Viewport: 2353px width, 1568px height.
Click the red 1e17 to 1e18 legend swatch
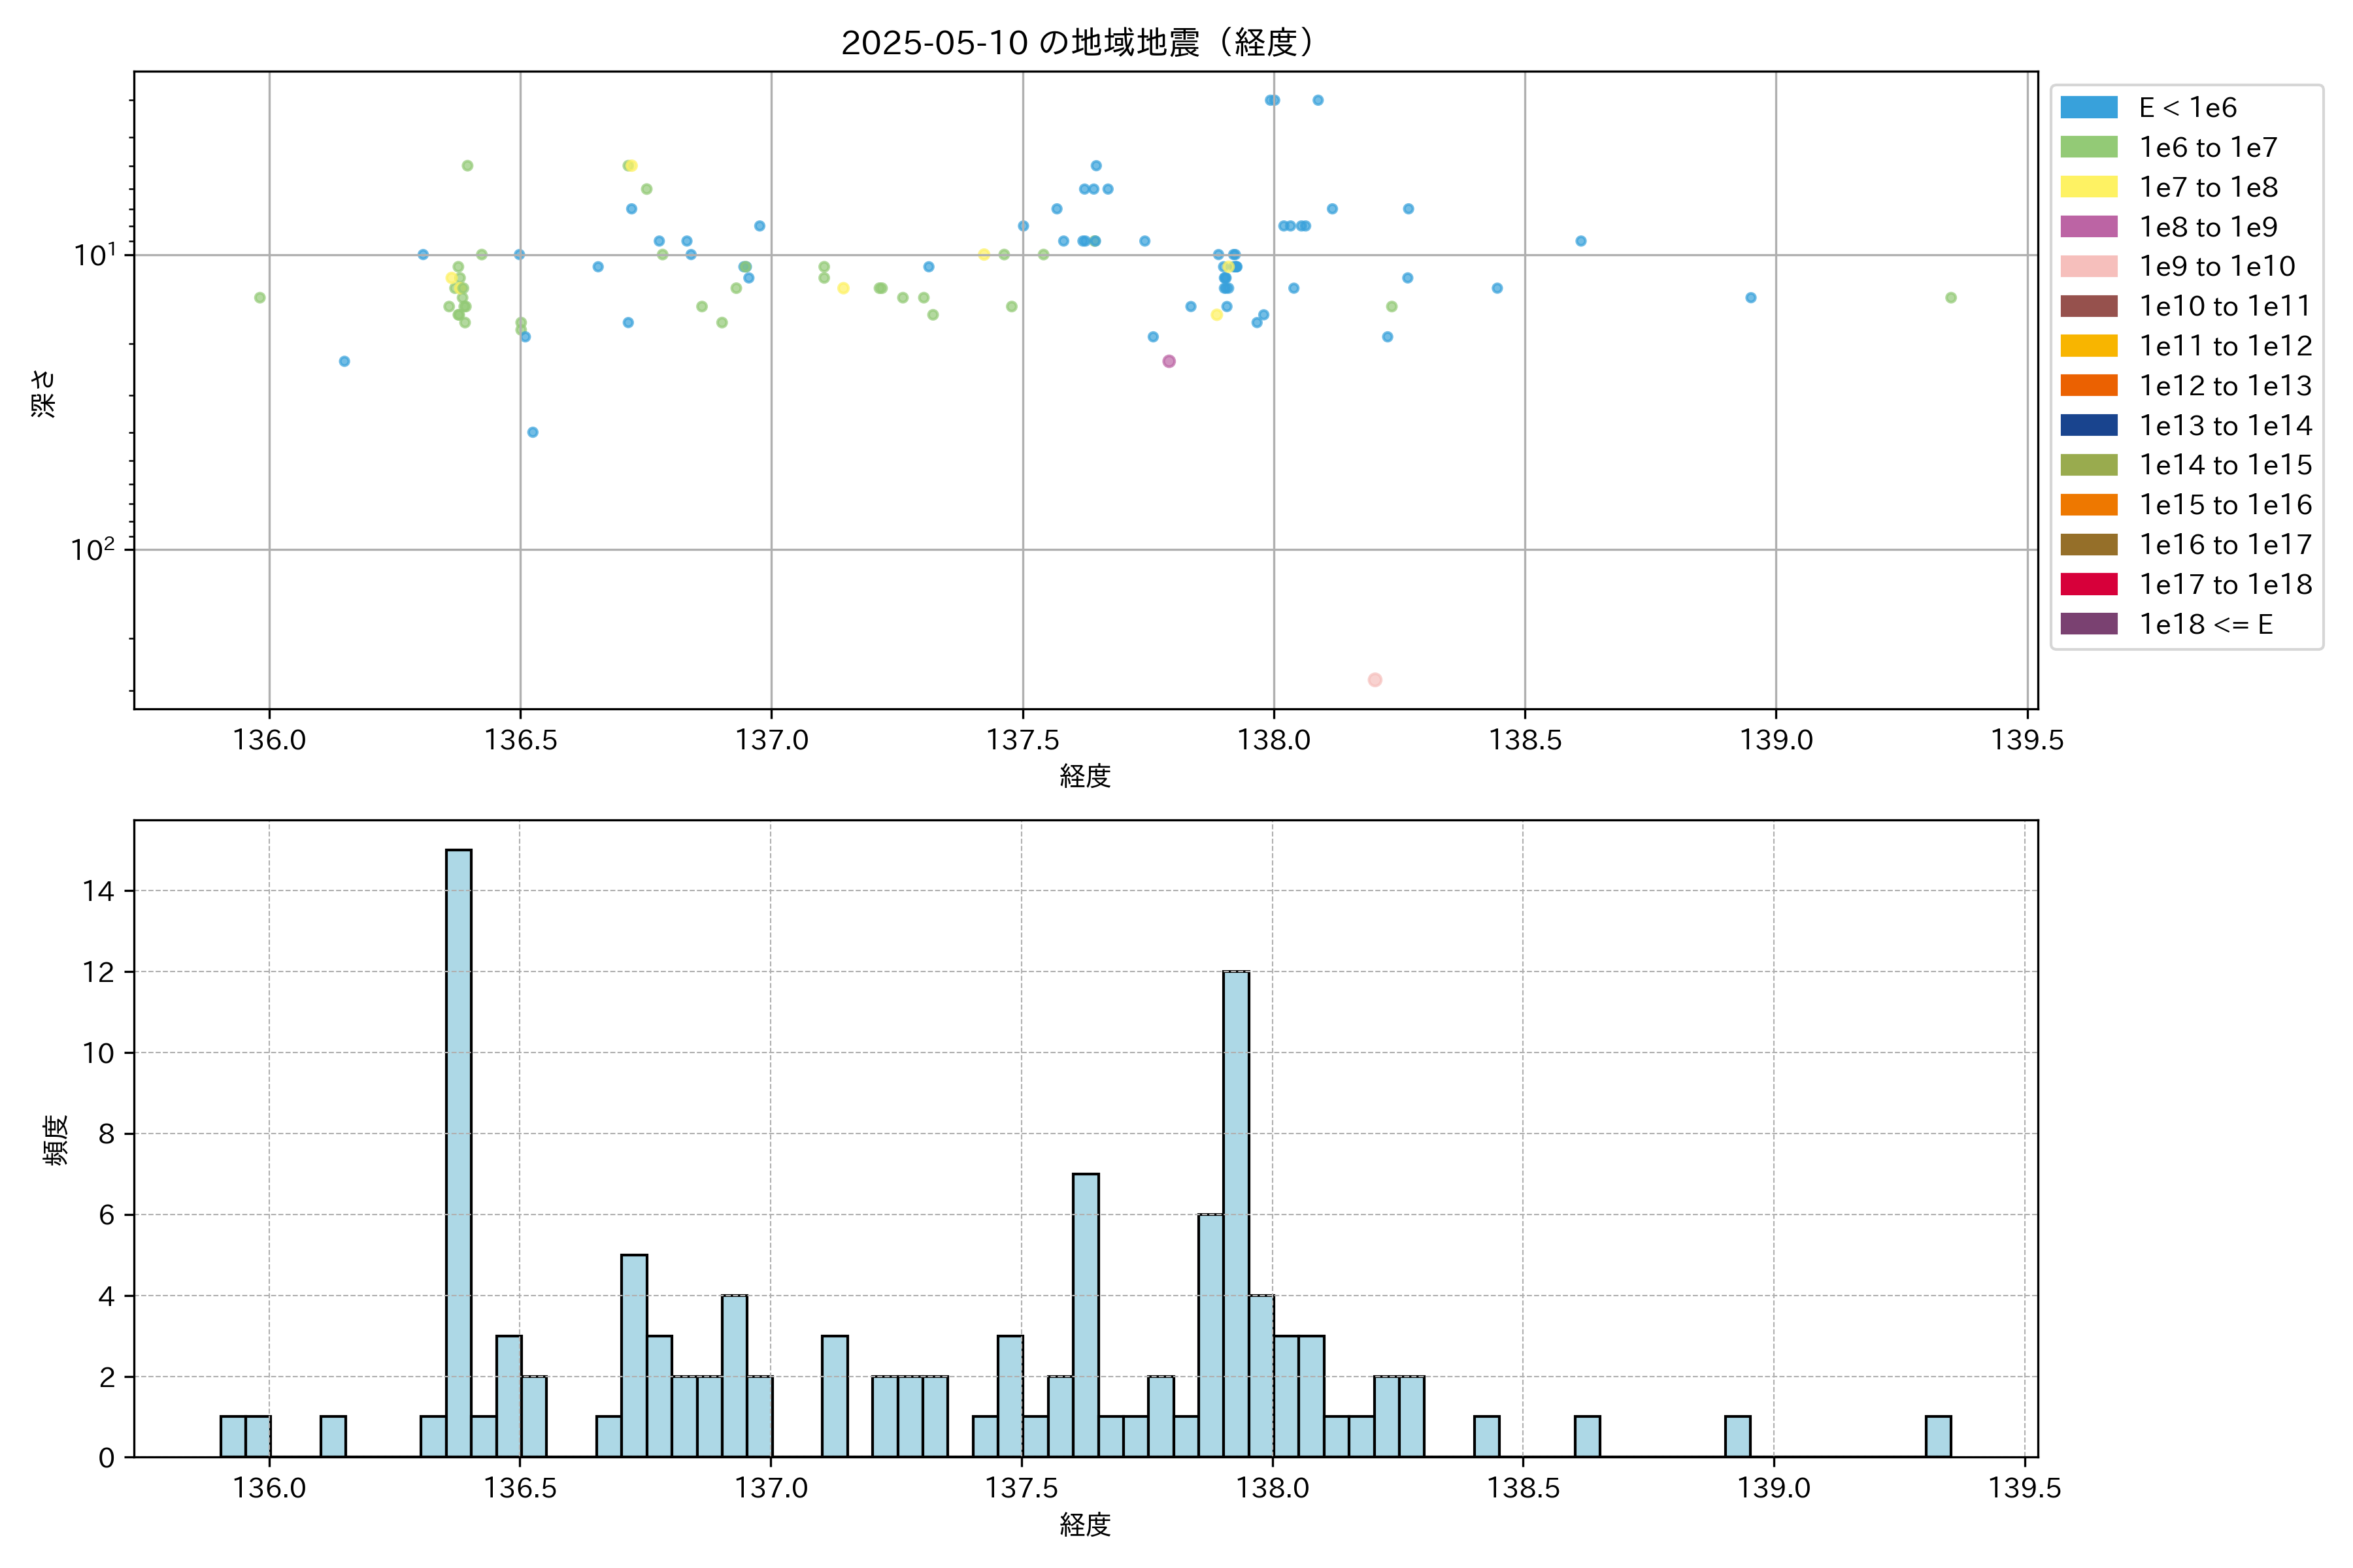click(2089, 584)
